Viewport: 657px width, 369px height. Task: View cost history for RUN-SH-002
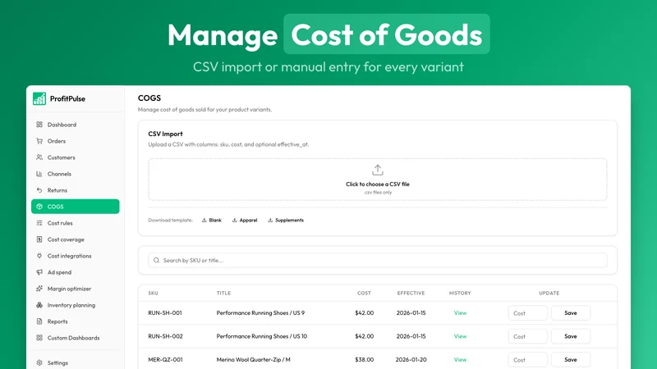click(x=460, y=336)
